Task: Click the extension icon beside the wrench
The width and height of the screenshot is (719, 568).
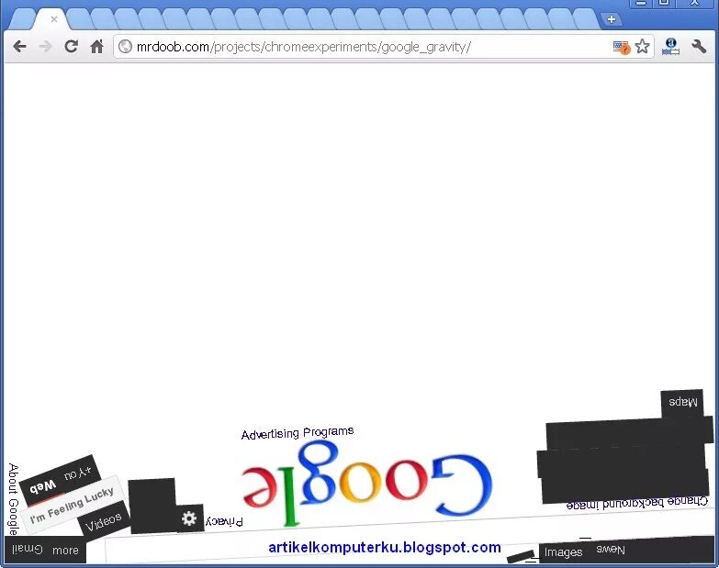Action: pos(671,46)
